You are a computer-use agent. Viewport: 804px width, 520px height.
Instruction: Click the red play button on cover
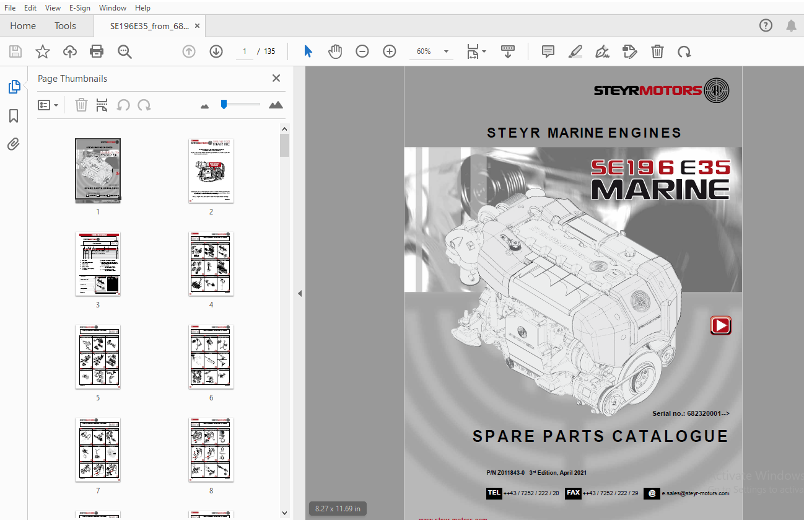[x=720, y=325]
